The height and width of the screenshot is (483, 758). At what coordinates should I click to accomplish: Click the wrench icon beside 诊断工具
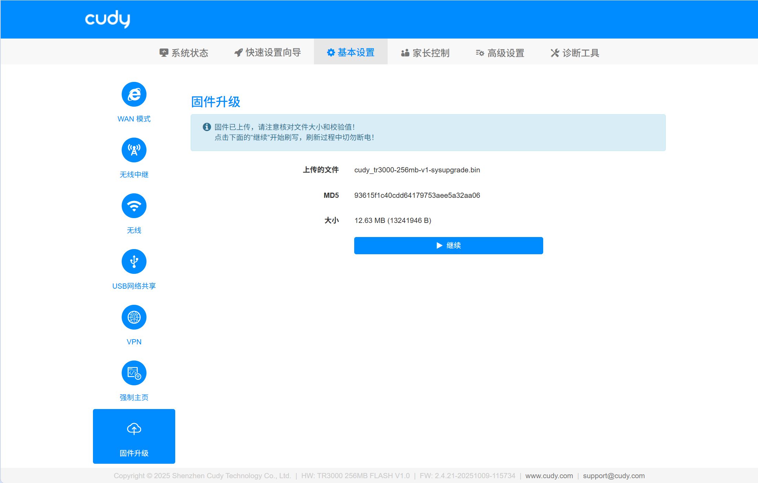click(x=555, y=53)
